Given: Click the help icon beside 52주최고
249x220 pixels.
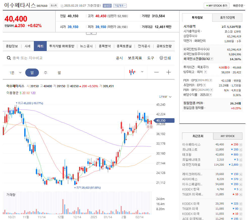Looking at the screenshot, I should pyautogui.click(x=206, y=72).
